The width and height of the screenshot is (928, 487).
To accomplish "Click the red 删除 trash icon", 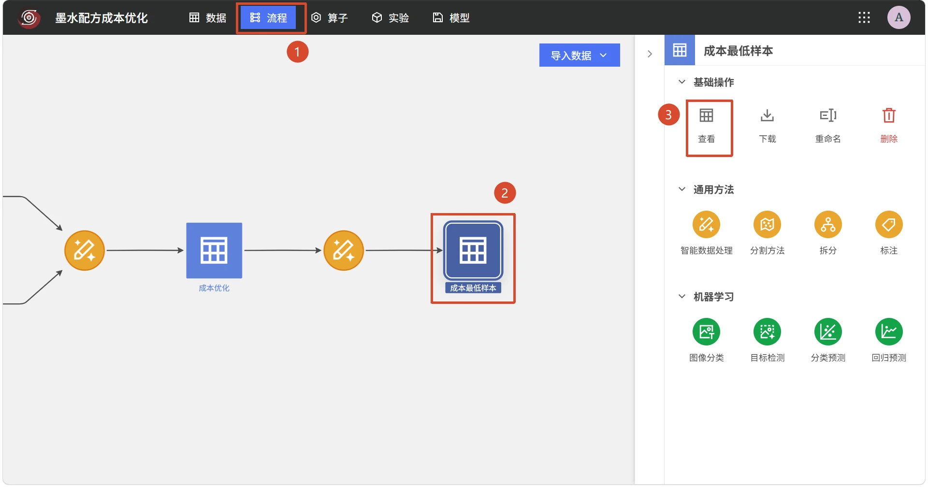I will click(x=889, y=116).
